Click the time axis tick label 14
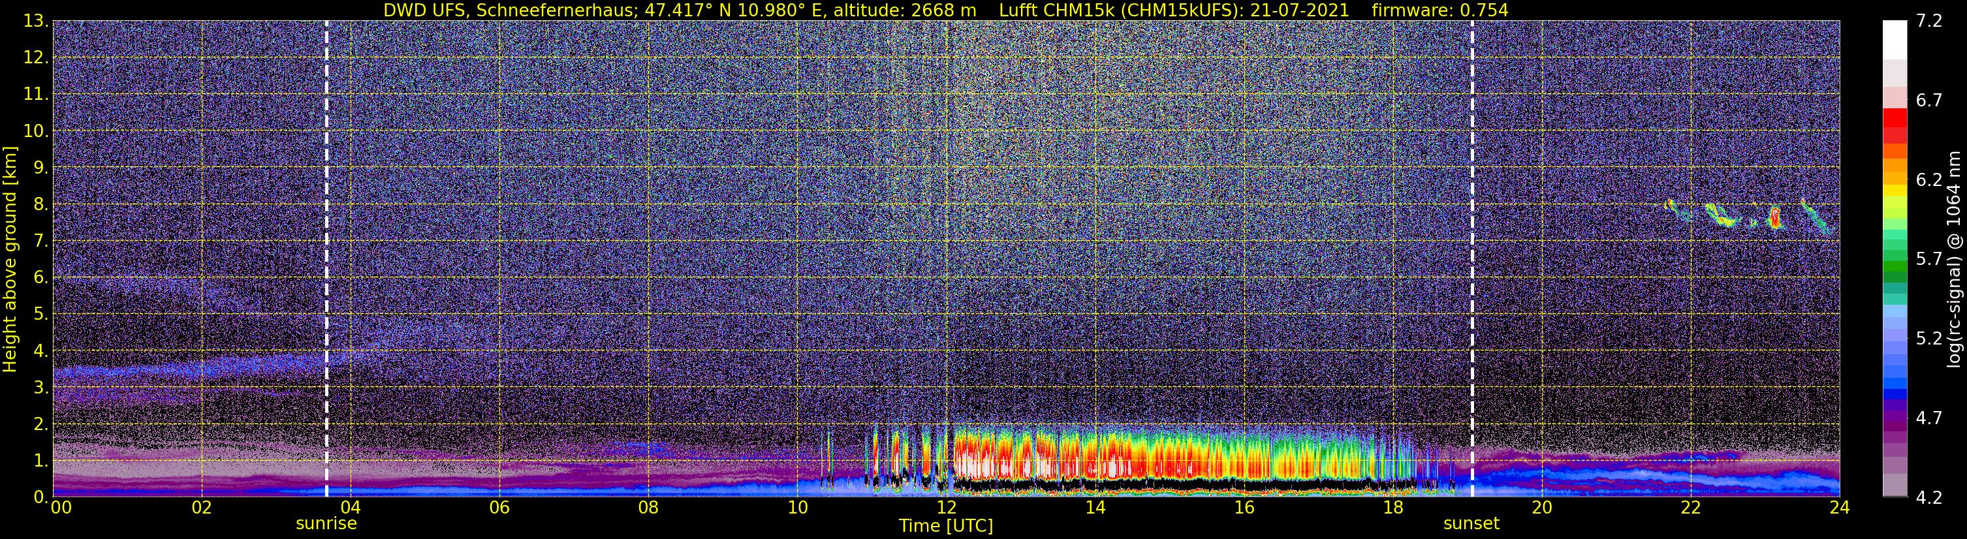1967x539 pixels. (x=1095, y=508)
